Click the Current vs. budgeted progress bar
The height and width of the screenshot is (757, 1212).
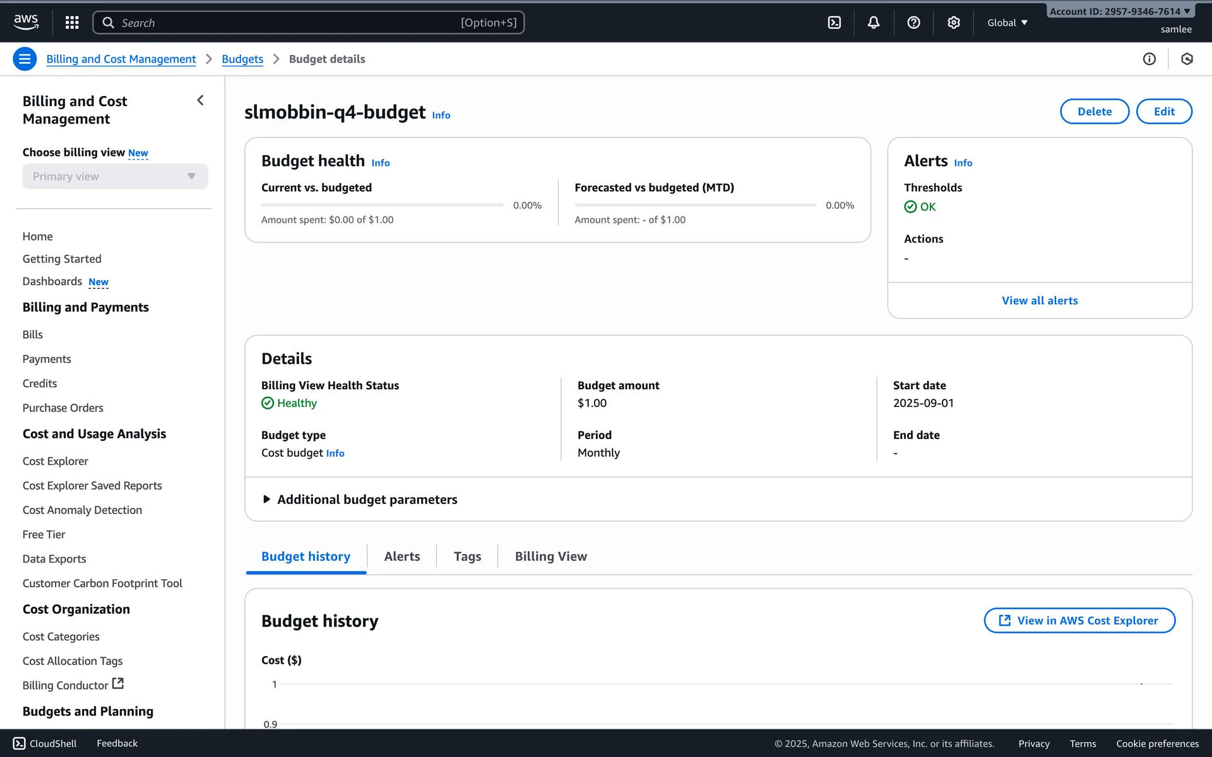coord(382,205)
